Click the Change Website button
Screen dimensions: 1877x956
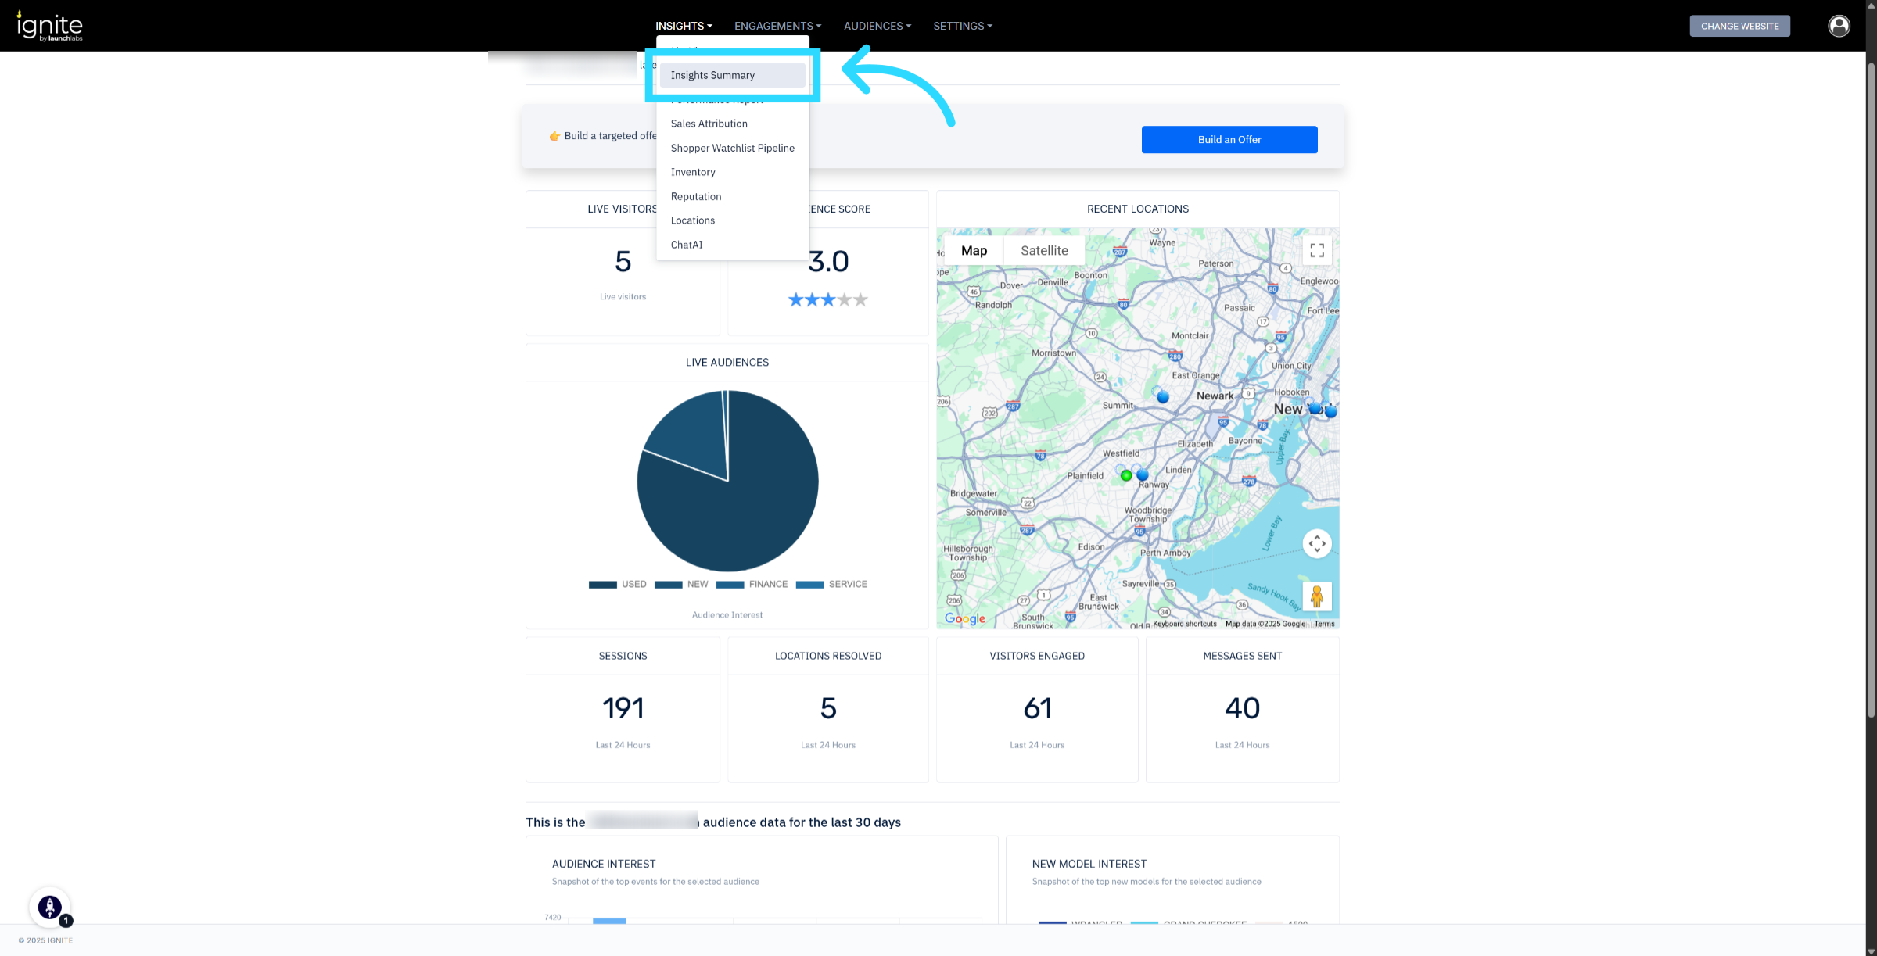tap(1739, 26)
